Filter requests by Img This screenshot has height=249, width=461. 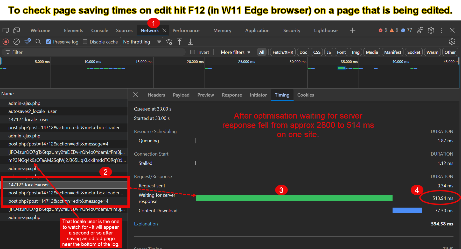click(356, 52)
